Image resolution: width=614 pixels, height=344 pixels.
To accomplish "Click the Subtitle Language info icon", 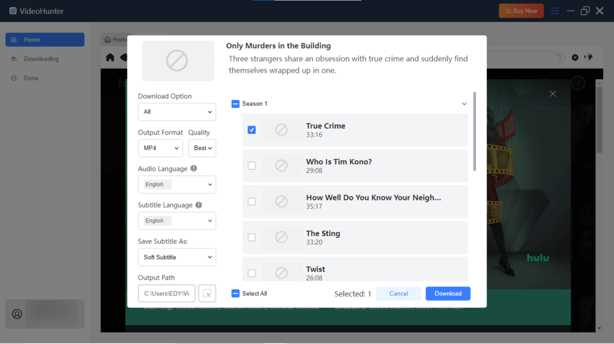I will pyautogui.click(x=199, y=205).
